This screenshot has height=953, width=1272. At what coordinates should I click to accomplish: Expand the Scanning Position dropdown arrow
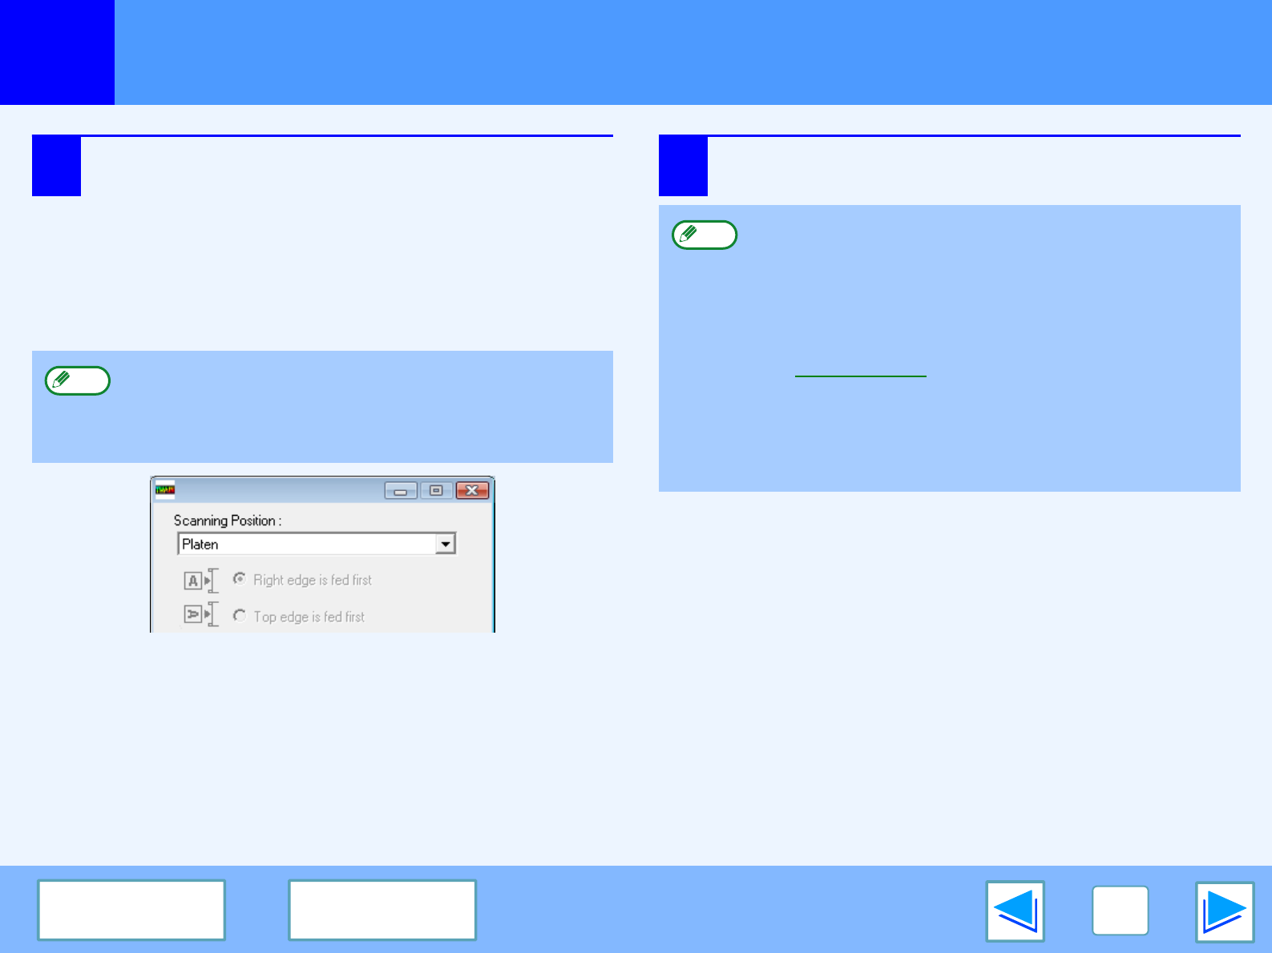click(445, 544)
